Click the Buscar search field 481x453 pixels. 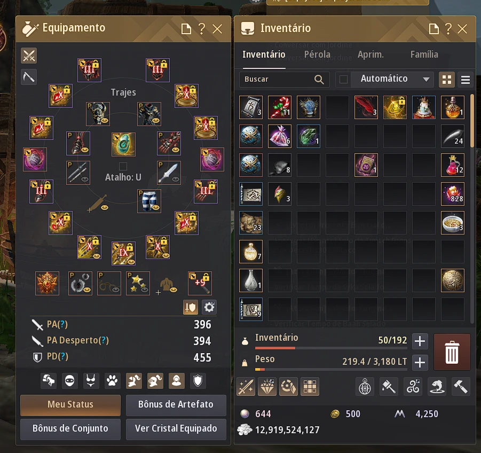tap(285, 80)
